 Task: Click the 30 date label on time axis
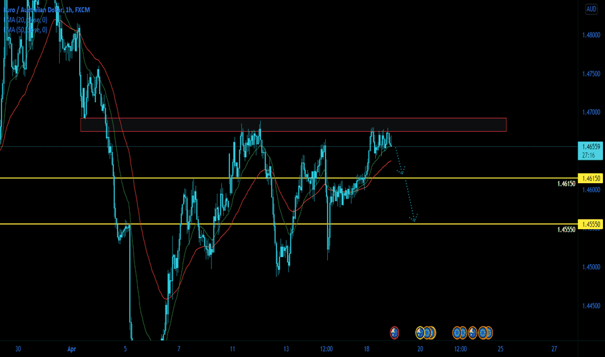(x=18, y=349)
